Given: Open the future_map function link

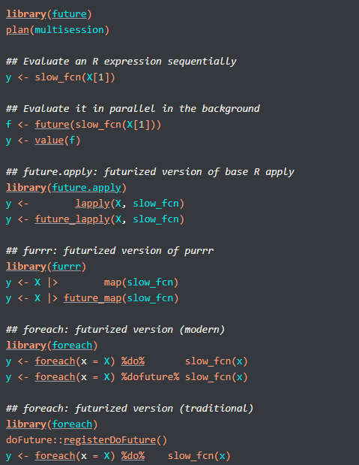Looking at the screenshot, I should [x=93, y=298].
